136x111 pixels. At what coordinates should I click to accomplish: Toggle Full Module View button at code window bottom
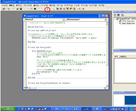(27, 88)
